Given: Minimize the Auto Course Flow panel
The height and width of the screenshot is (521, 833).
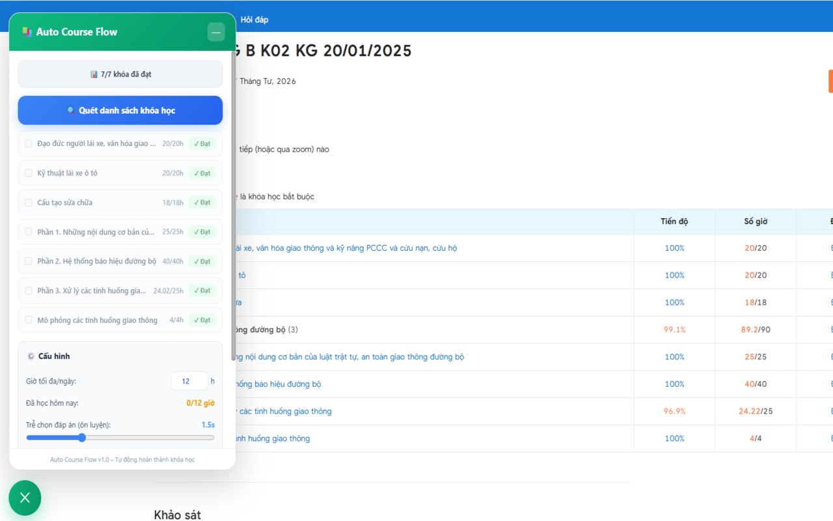Looking at the screenshot, I should point(216,32).
